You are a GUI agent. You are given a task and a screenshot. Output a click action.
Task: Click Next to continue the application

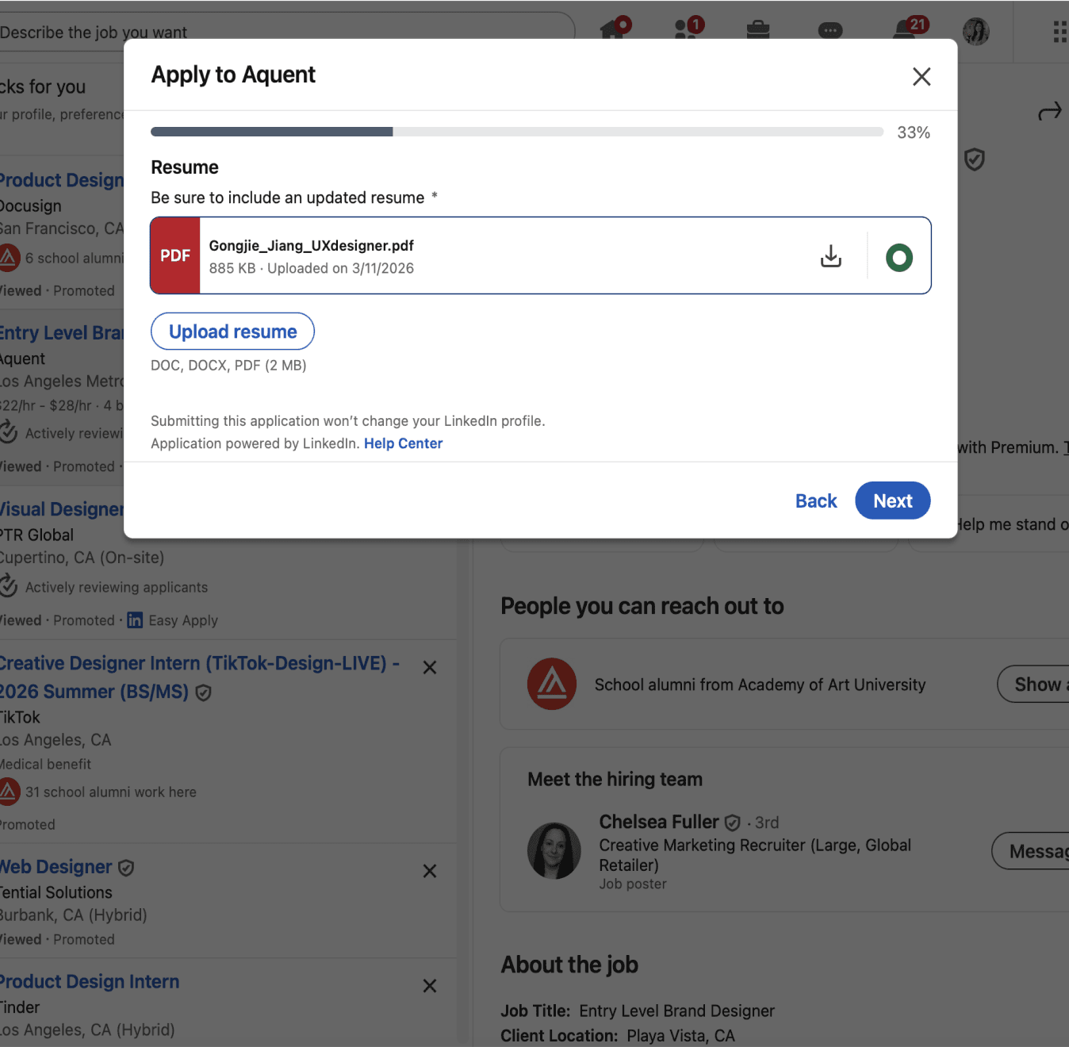point(892,500)
